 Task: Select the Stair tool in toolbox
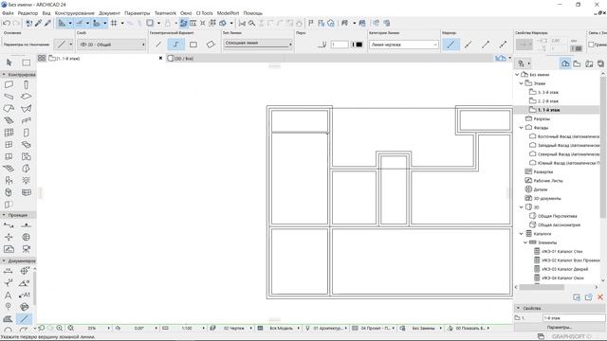[x=9, y=120]
